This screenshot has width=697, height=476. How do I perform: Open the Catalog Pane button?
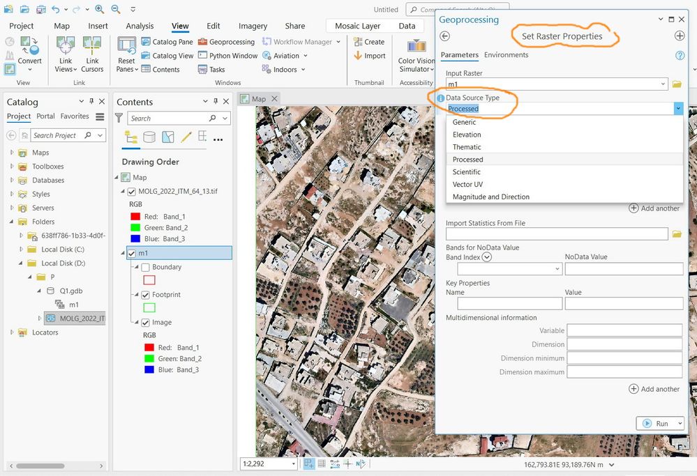[x=167, y=42]
